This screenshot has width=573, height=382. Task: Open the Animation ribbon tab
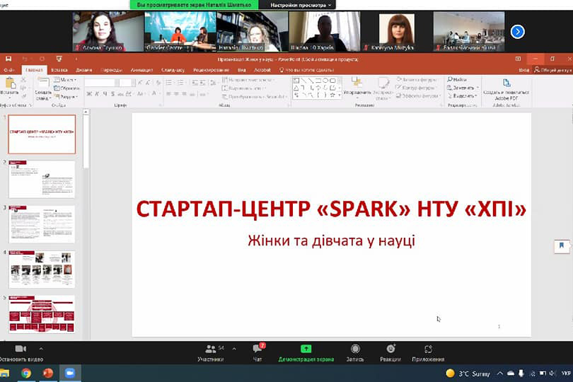[141, 70]
